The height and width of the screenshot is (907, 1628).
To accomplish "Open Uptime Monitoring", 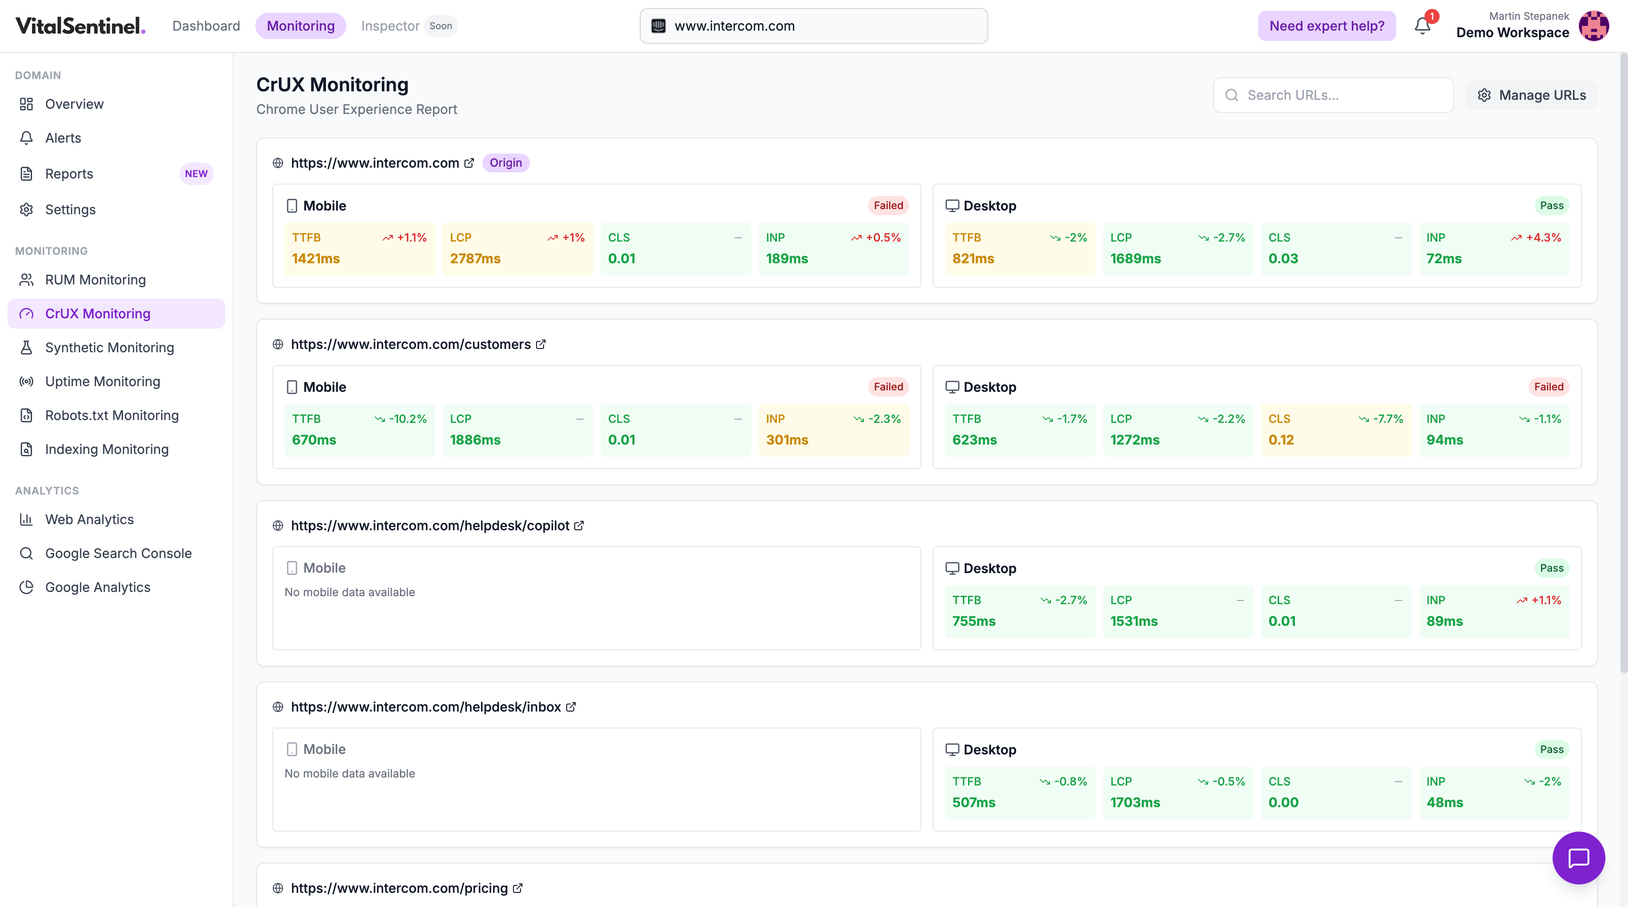I will pos(102,381).
